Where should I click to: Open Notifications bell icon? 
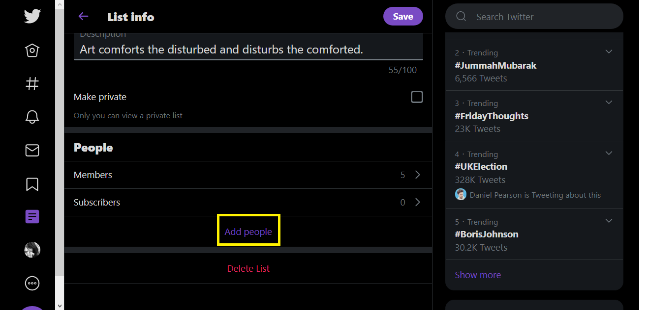pos(32,117)
